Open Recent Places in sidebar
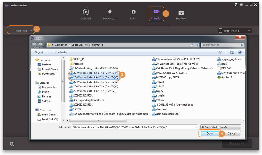The image size is (262, 155). click(x=50, y=69)
